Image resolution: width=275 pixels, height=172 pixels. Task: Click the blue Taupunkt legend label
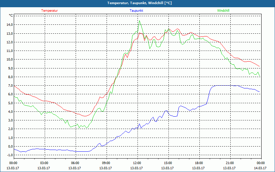(136, 11)
